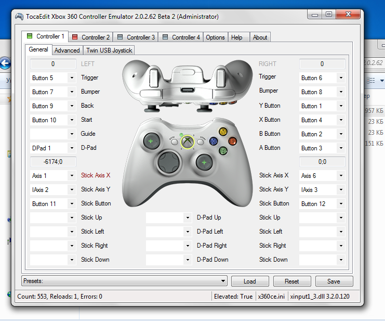
Task: Expand the Left Trigger Button 5 dropdown
Action: click(72, 78)
